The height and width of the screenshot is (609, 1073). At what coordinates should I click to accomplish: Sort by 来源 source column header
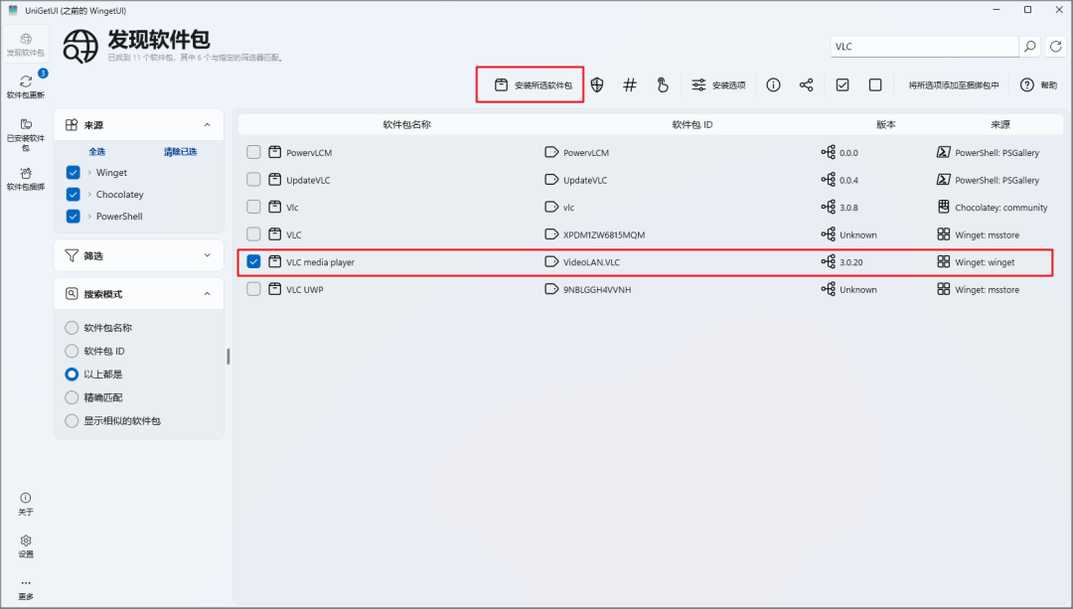tap(999, 124)
